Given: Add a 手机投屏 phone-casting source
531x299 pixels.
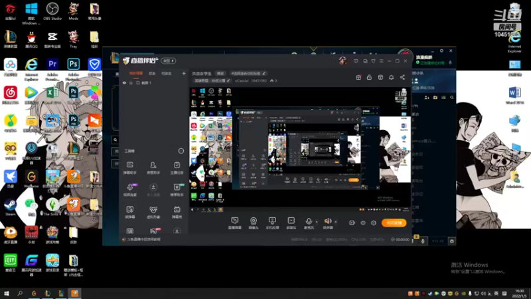Looking at the screenshot, I should [272, 223].
